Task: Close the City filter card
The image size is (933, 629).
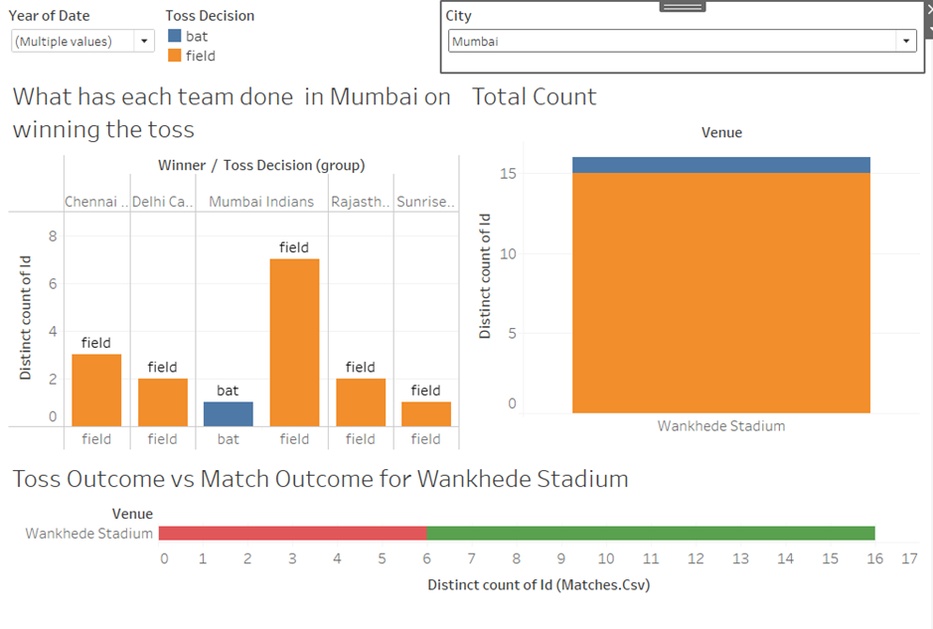Action: click(930, 9)
